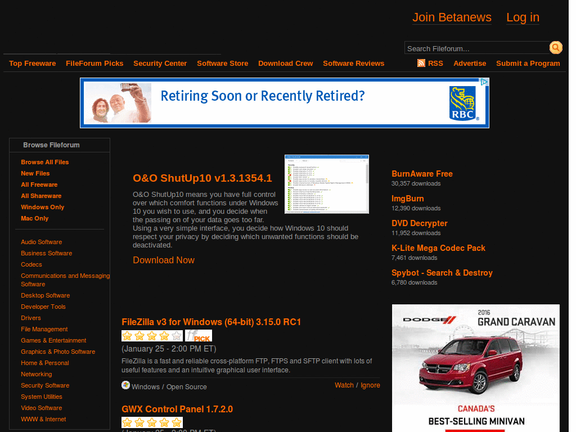Click Download Now for O&O ShutUp10
The height and width of the screenshot is (432, 576).
click(164, 260)
